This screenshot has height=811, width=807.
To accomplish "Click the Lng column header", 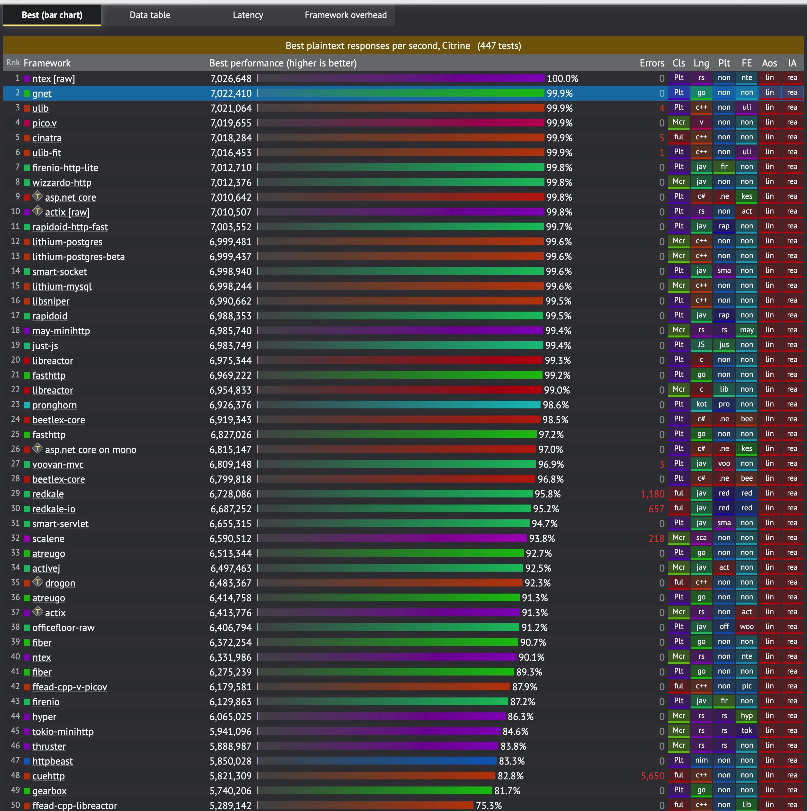I will (701, 63).
